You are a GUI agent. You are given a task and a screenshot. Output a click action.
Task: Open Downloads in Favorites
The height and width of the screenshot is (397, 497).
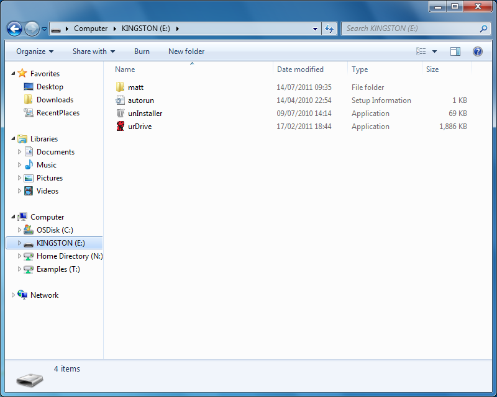pos(55,99)
